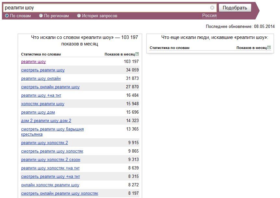The image size is (280, 198).
Task: Clear the search field with the X icon
Action: pyautogui.click(x=212, y=8)
